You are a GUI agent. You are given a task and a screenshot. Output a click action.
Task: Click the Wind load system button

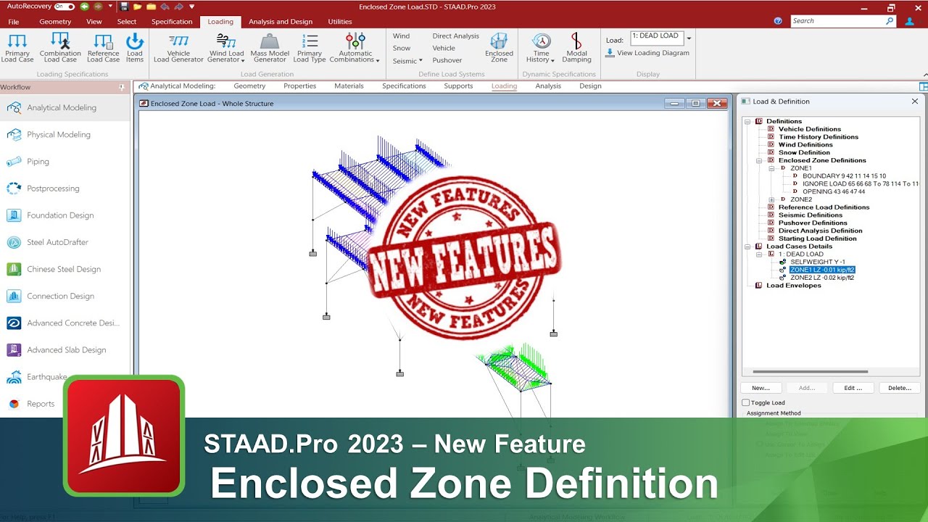pyautogui.click(x=401, y=36)
